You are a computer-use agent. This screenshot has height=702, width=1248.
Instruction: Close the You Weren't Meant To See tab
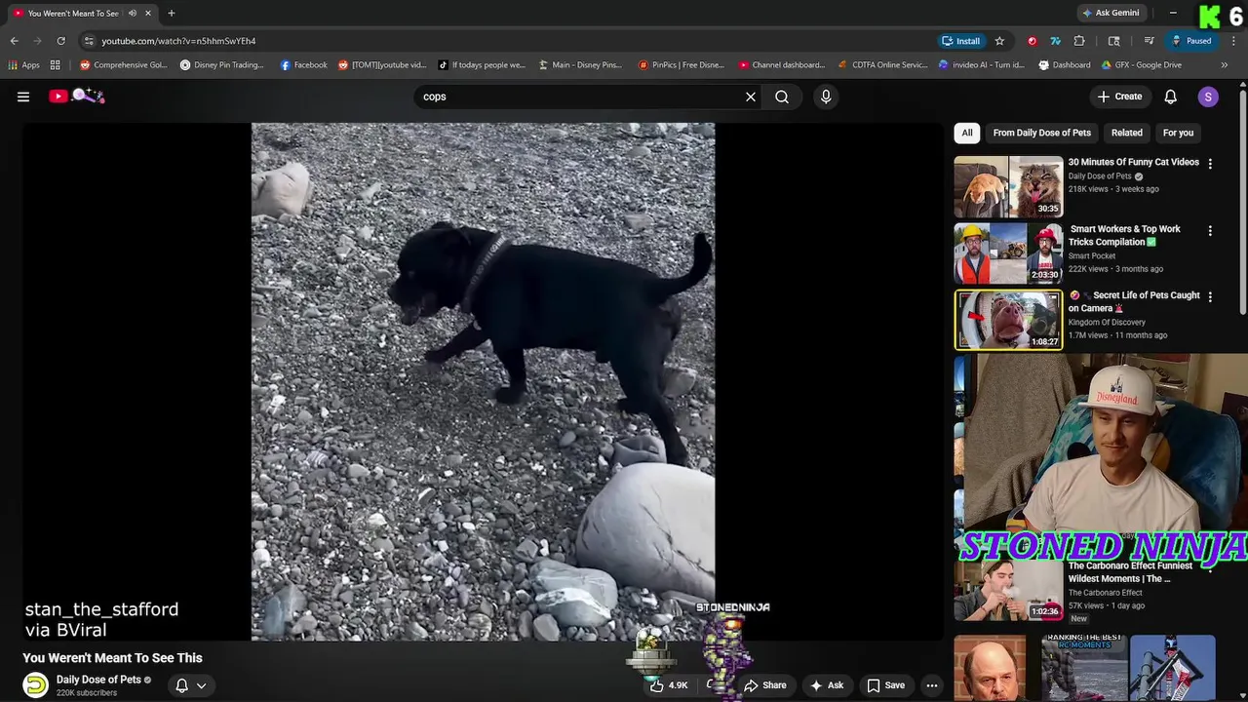coord(148,13)
